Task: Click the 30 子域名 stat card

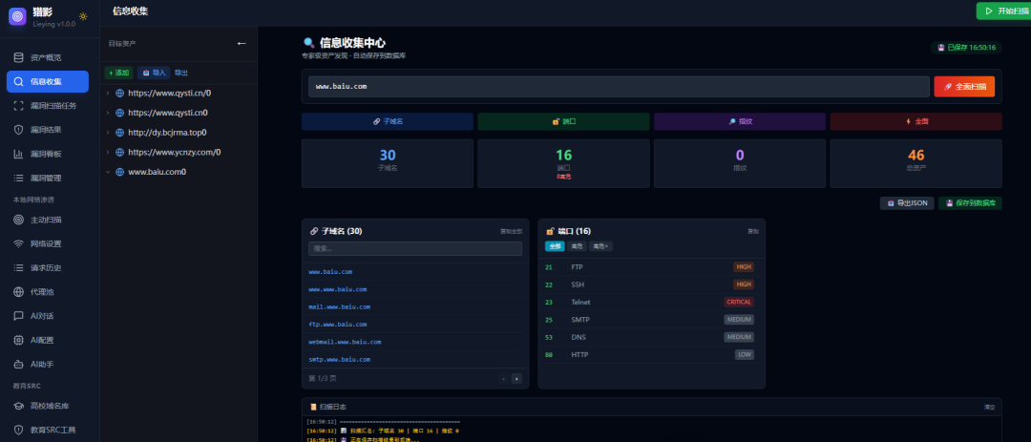Action: pyautogui.click(x=388, y=163)
